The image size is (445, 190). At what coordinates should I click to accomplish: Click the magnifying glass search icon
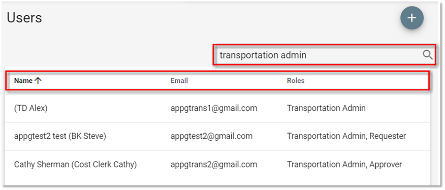point(427,55)
